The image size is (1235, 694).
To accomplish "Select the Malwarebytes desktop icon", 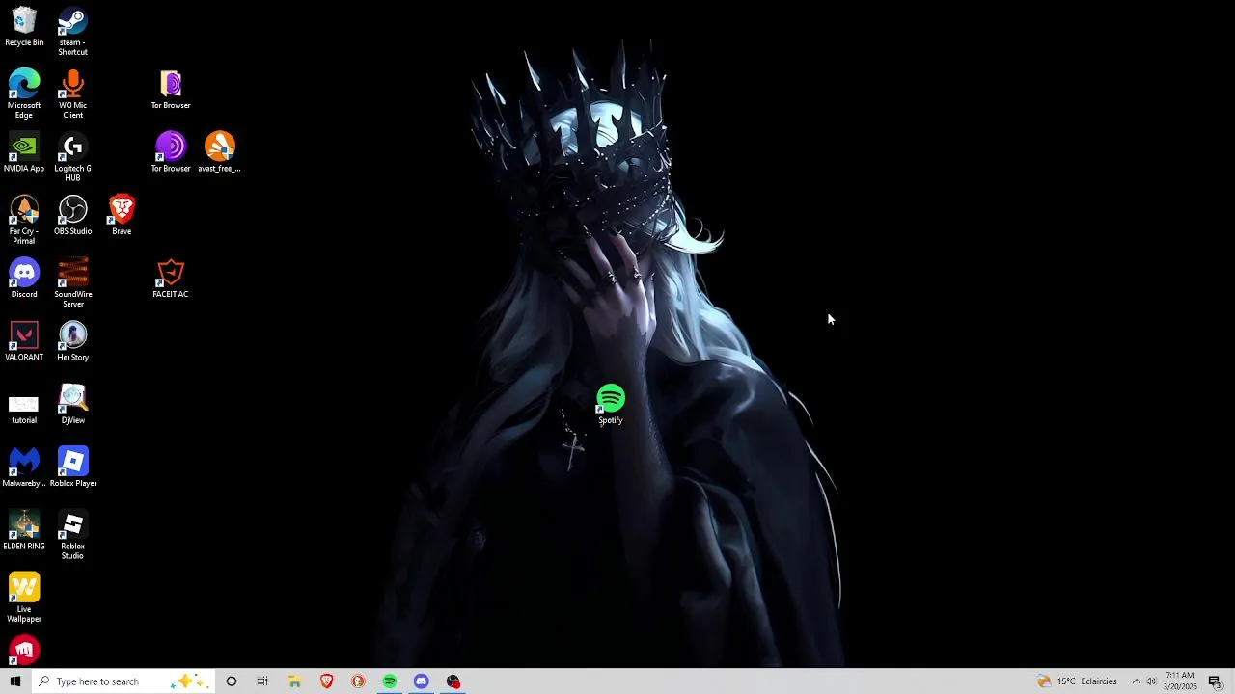I will [x=24, y=467].
